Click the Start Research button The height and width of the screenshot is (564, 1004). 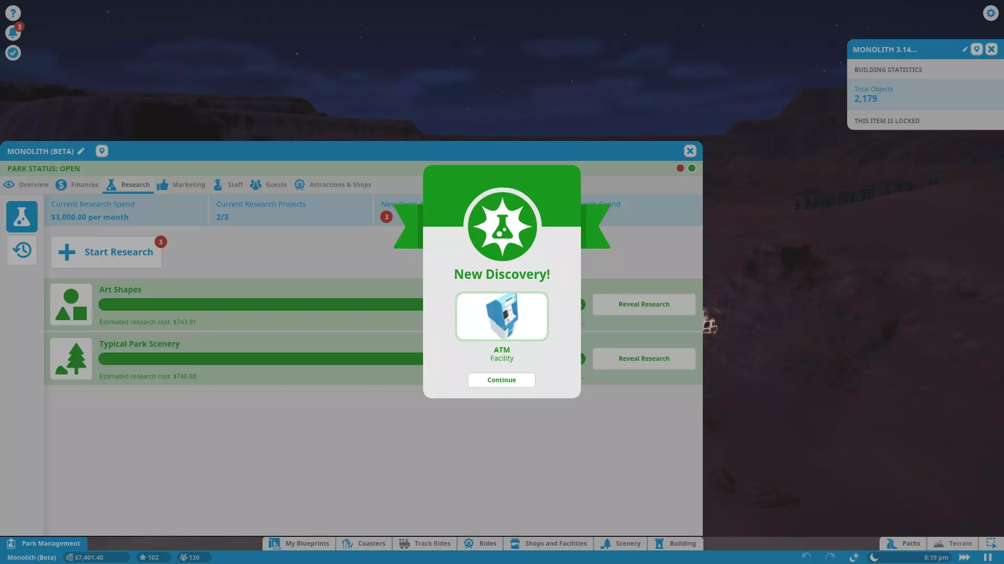coord(106,252)
